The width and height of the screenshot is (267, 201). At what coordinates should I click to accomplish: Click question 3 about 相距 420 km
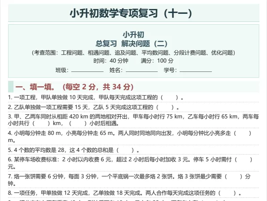[133, 120]
